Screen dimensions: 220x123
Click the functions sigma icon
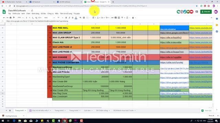pos(128,18)
